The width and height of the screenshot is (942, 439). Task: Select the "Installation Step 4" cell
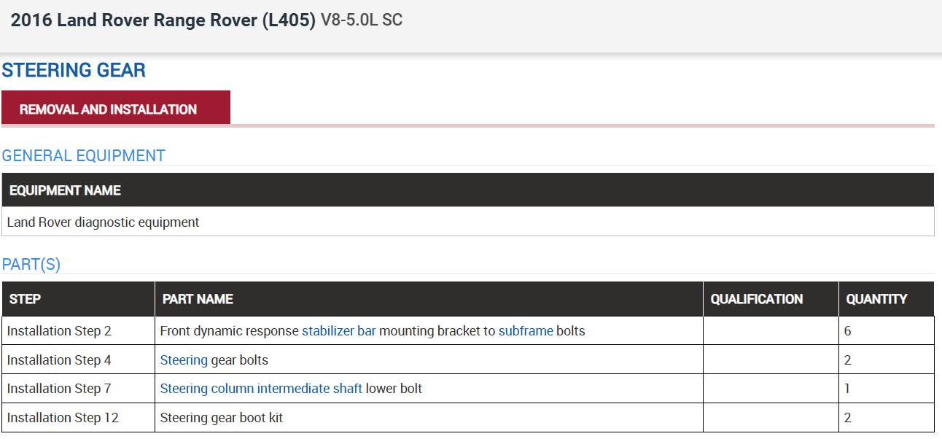[x=59, y=360]
